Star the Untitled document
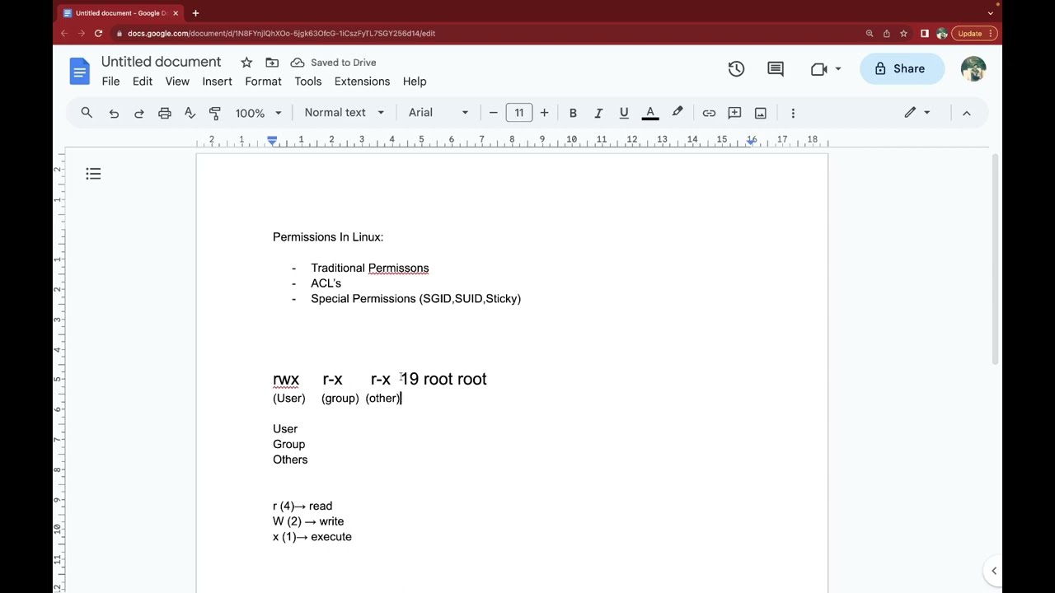 (246, 63)
